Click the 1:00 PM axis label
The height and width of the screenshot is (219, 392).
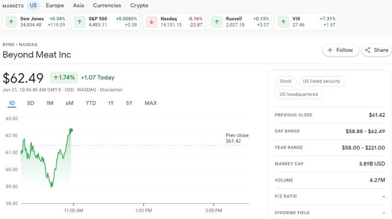pos(144,211)
